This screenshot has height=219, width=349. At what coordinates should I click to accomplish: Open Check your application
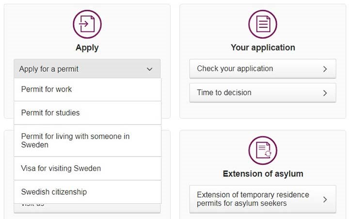coord(263,69)
